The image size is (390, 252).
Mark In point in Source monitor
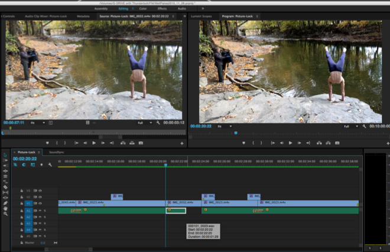click(57, 143)
